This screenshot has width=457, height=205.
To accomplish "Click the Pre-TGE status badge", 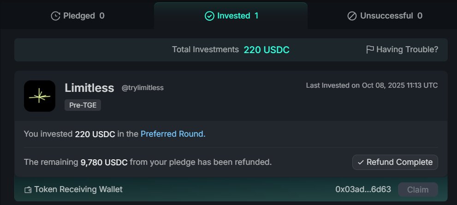I will [83, 105].
